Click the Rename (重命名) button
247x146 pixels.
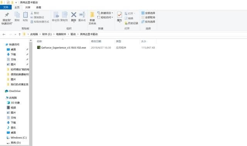point(82,17)
